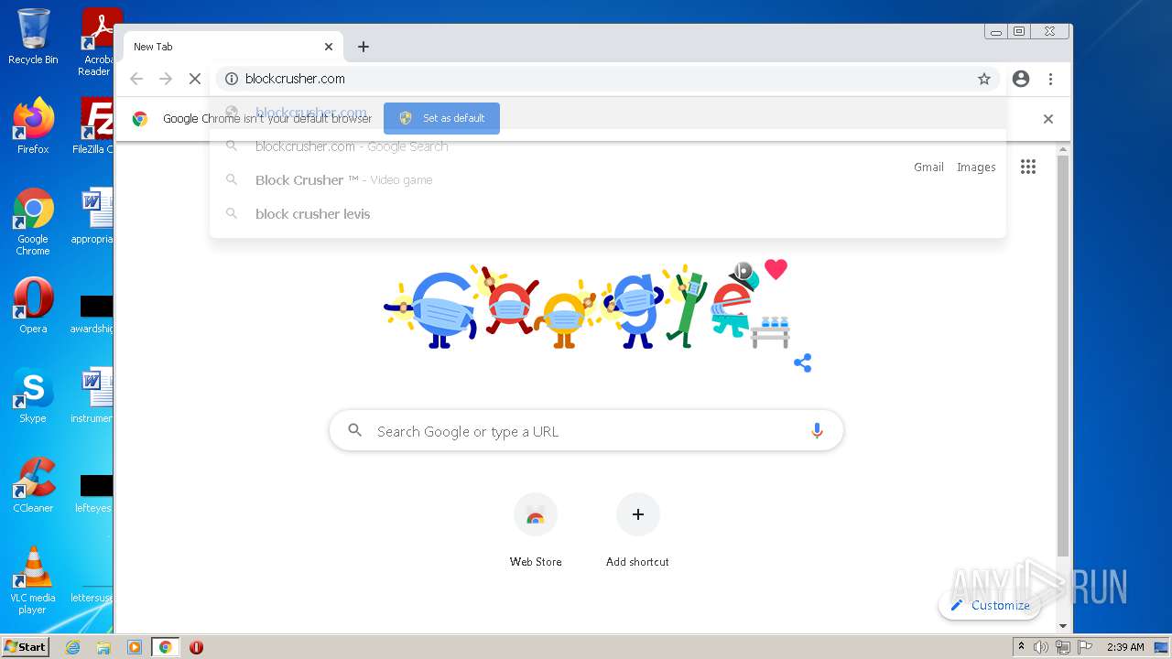The image size is (1172, 659).
Task: Open Firefox desktop shortcut
Action: coord(33,125)
